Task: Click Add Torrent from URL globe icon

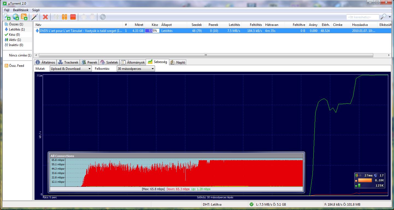Action: click(16, 17)
